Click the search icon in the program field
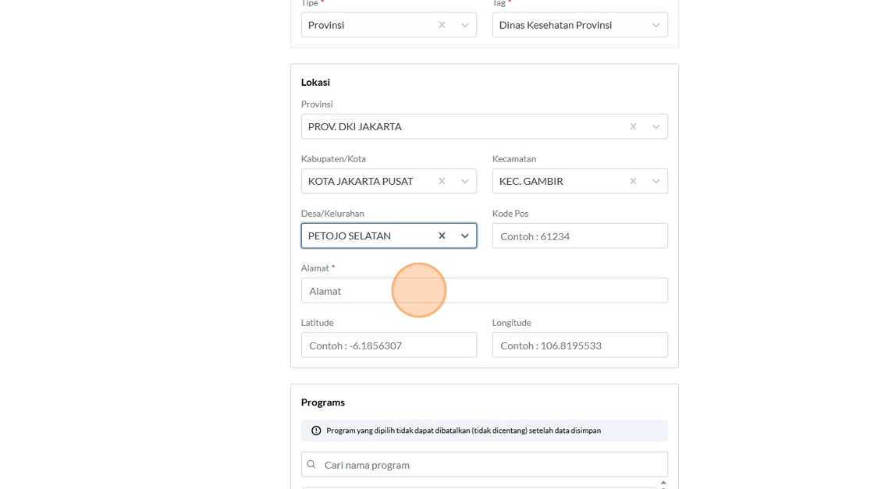The width and height of the screenshot is (874, 489). point(311,465)
